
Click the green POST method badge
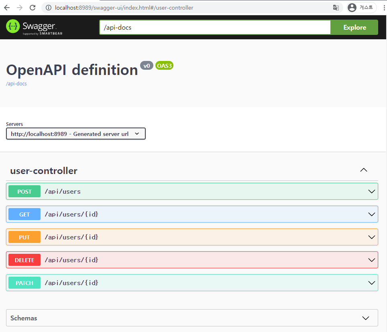coord(24,191)
